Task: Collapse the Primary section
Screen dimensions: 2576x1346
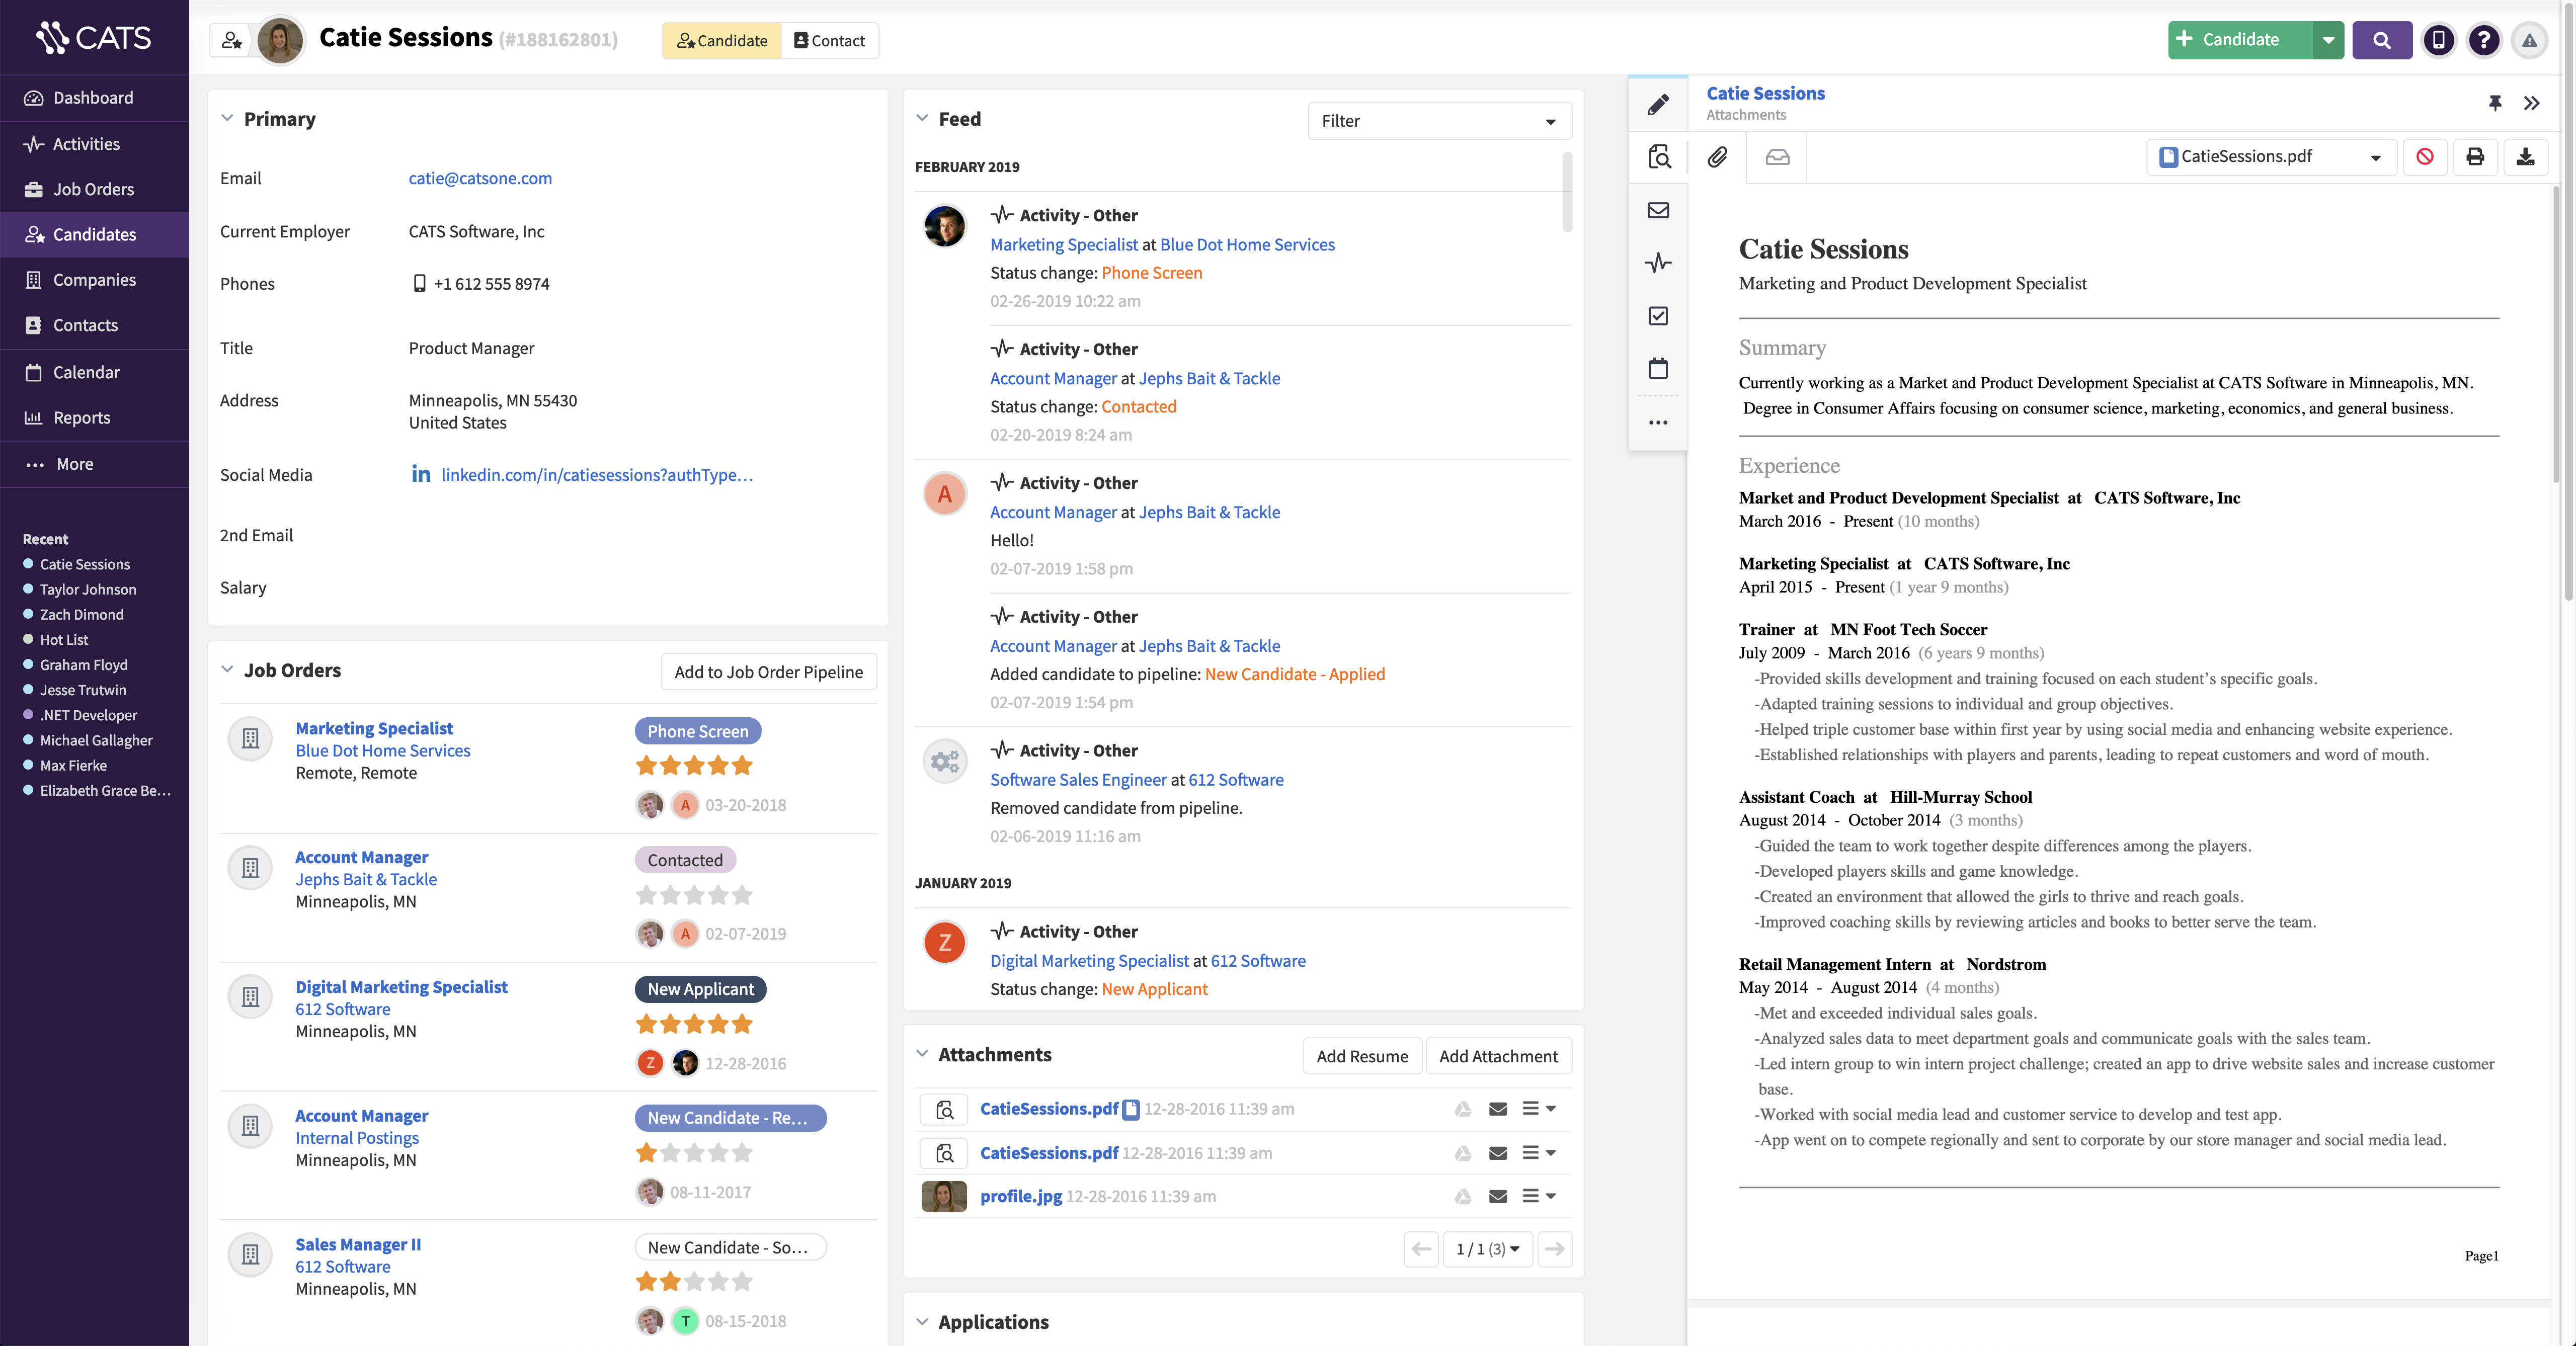Action: point(227,119)
